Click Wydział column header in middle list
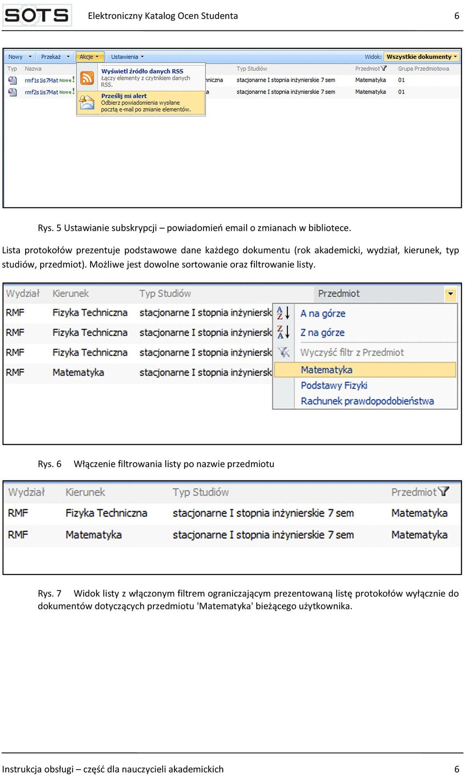The height and width of the screenshot is (775, 465). click(x=22, y=294)
